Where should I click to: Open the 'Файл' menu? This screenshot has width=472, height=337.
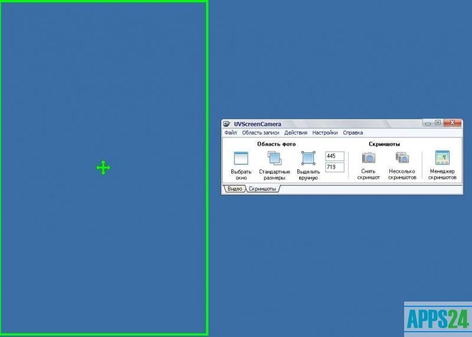pyautogui.click(x=231, y=133)
